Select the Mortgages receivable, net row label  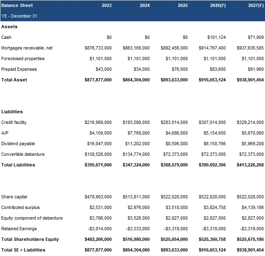[27, 48]
